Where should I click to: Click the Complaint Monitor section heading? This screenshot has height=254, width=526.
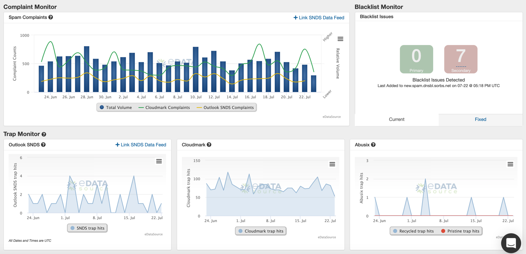[30, 7]
